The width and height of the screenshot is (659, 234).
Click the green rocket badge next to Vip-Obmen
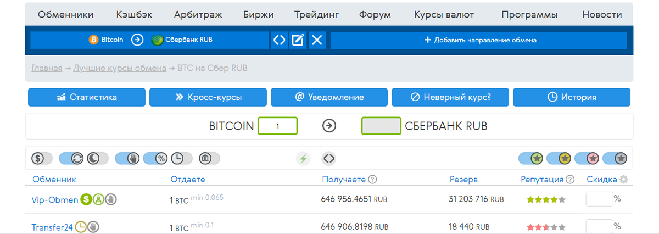(x=98, y=199)
